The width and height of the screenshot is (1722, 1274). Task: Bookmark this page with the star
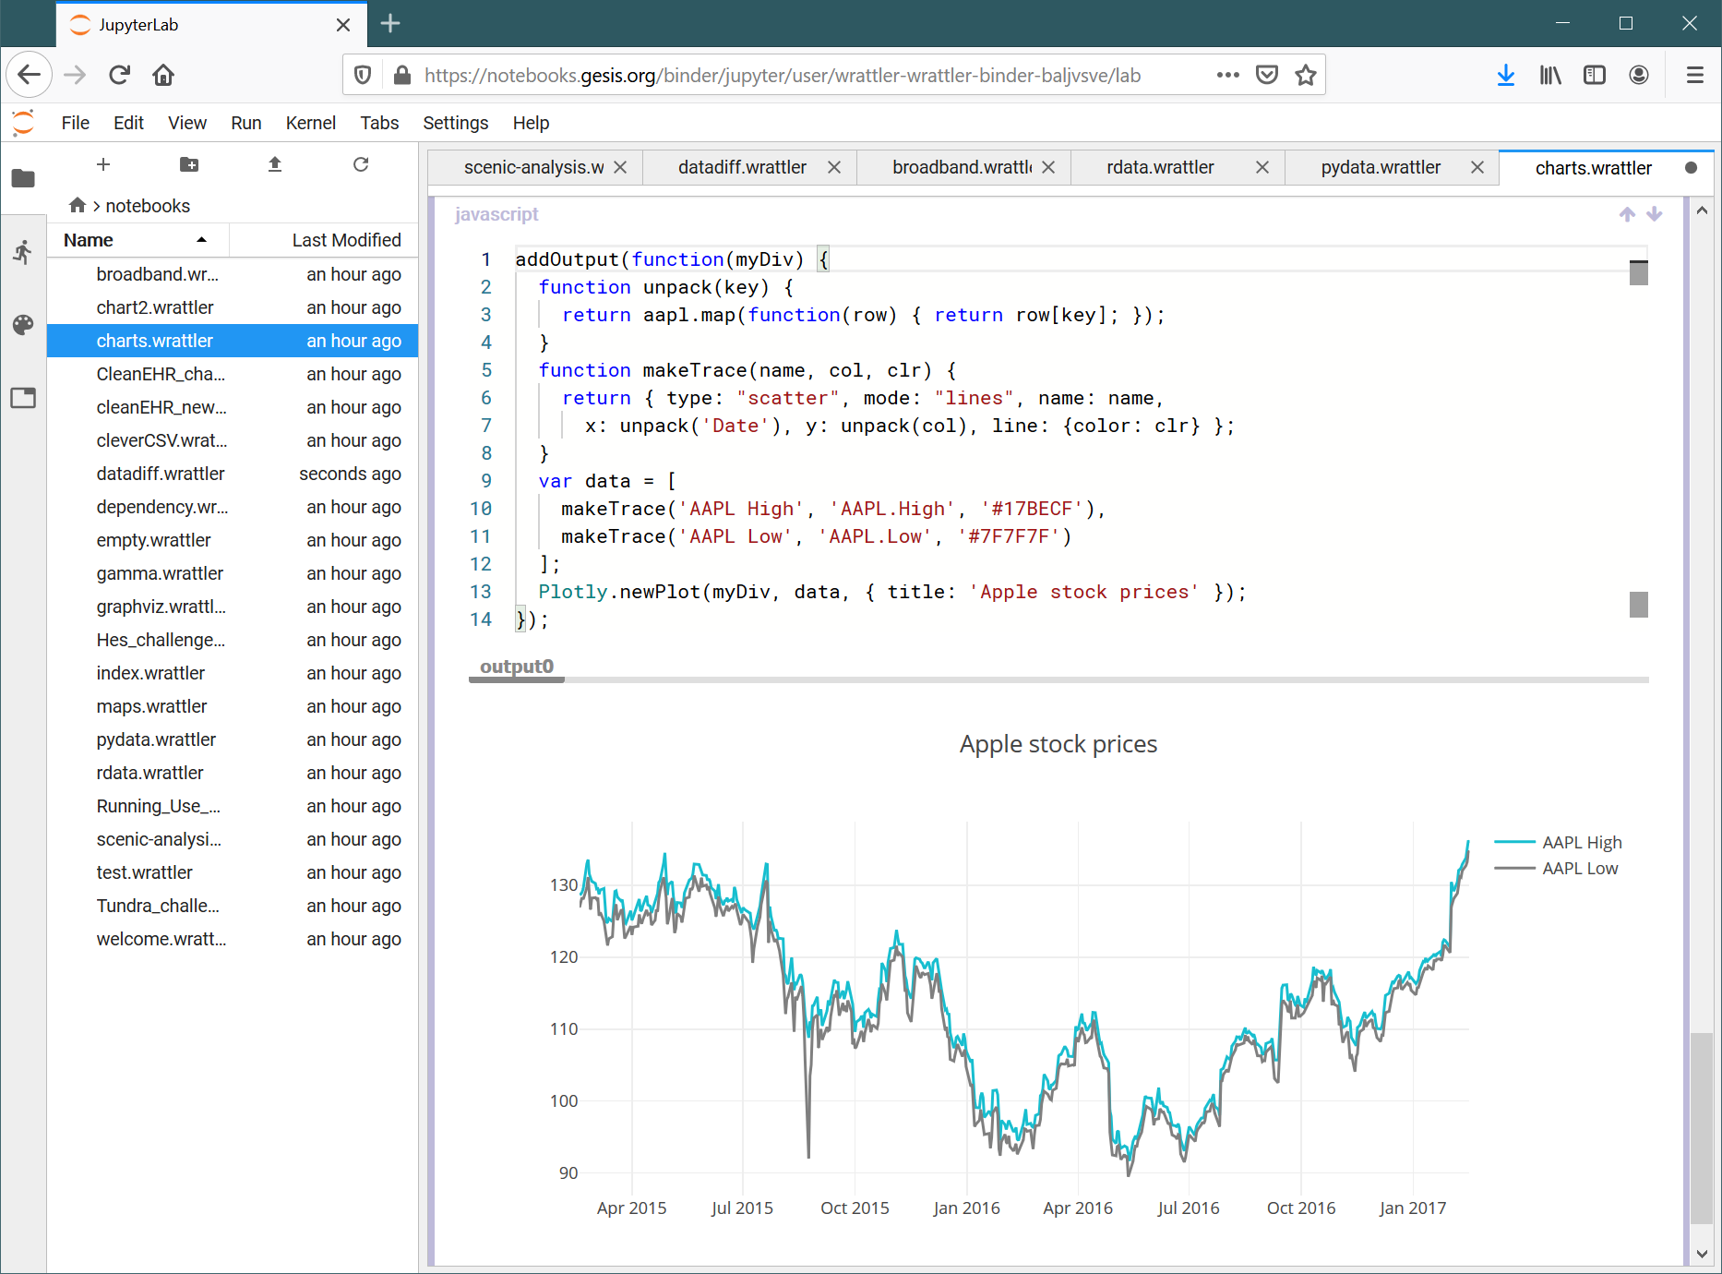pos(1305,75)
